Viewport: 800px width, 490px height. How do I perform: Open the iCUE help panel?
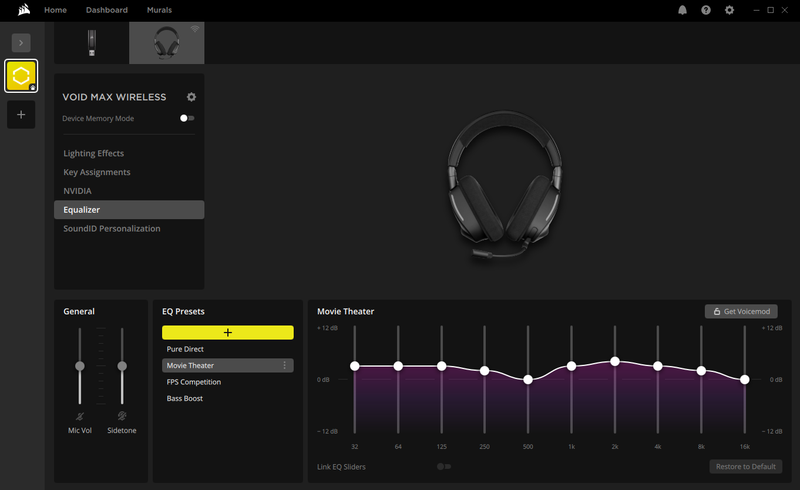pos(705,10)
